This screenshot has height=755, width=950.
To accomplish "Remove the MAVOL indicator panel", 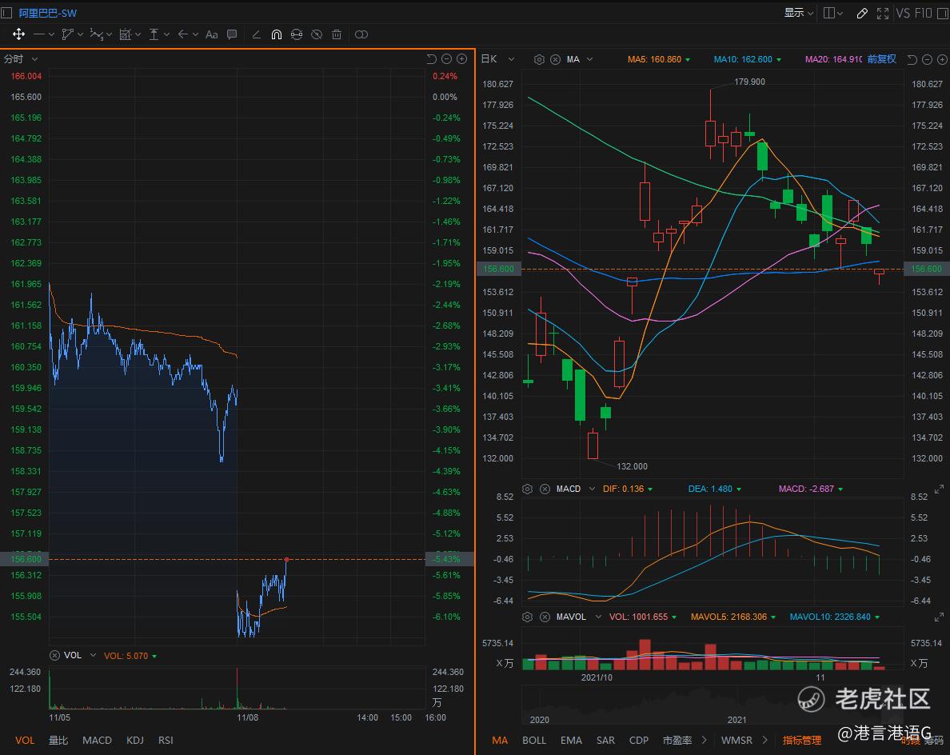I will tap(545, 617).
